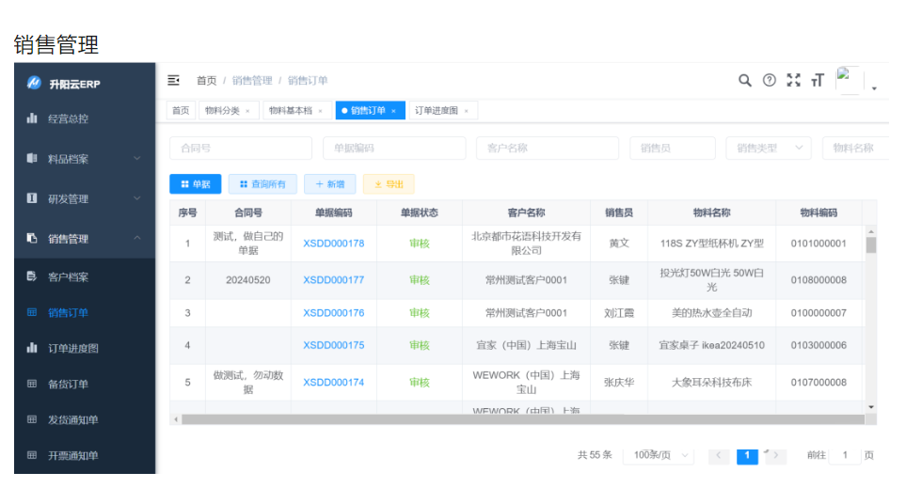Open the 100条/页 page size dropdown
This screenshot has height=488, width=922.
tap(657, 456)
